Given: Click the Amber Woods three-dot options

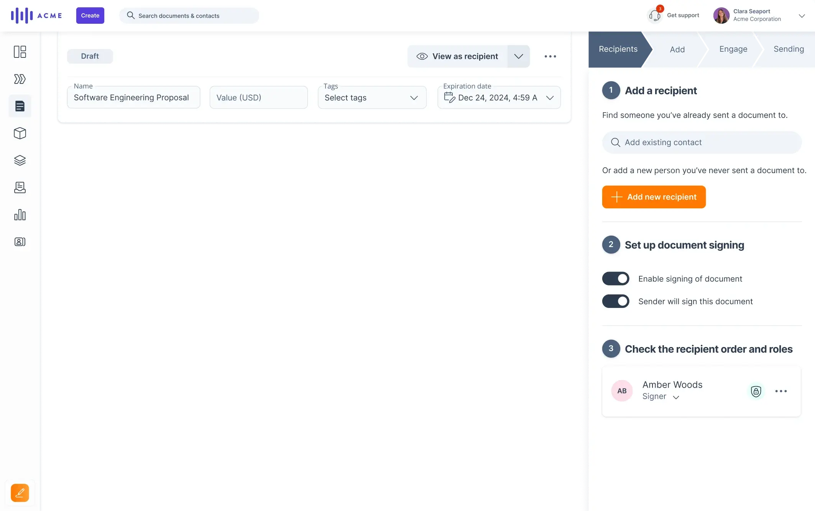Looking at the screenshot, I should coord(781,391).
